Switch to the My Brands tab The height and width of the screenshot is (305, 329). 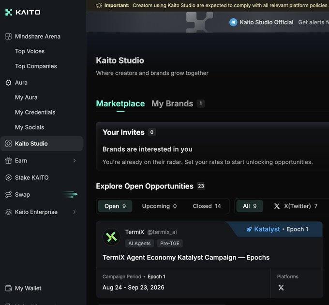coord(172,104)
